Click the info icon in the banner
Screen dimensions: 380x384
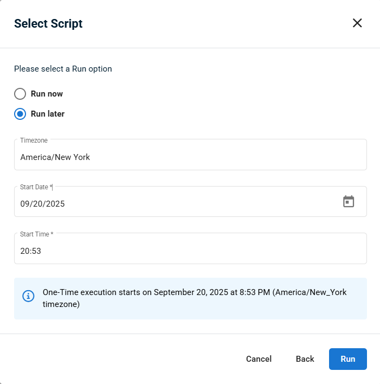click(x=28, y=296)
